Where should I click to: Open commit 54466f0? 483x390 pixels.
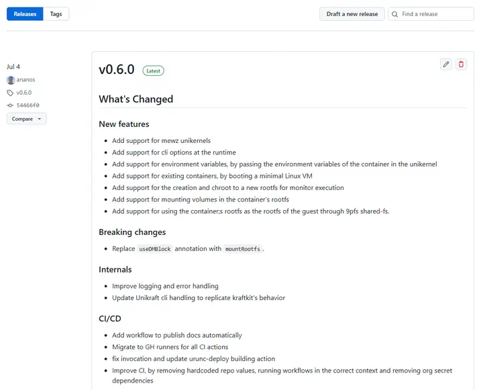point(28,105)
